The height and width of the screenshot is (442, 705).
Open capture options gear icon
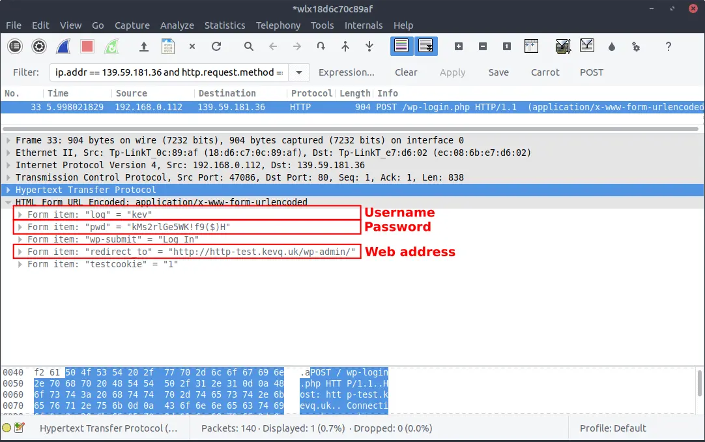point(39,46)
